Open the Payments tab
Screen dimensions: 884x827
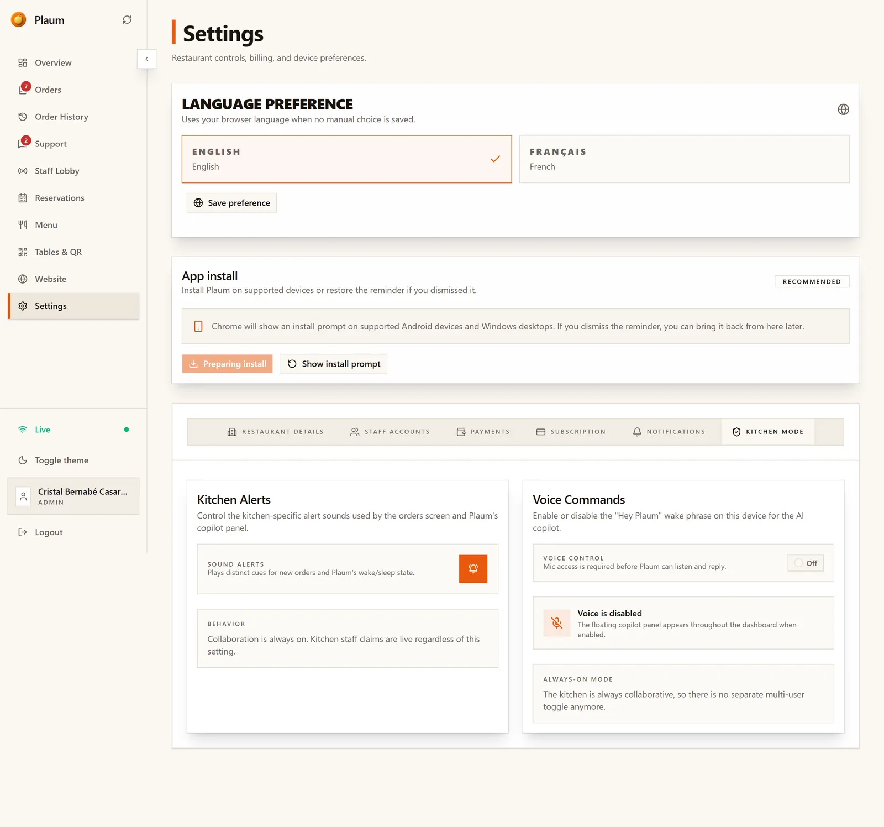pyautogui.click(x=483, y=432)
